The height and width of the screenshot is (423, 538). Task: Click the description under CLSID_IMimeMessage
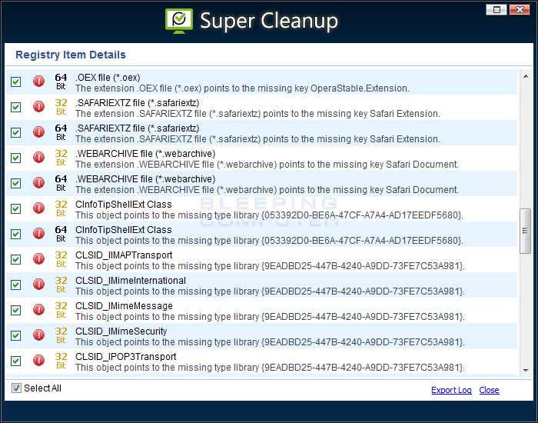(270, 317)
